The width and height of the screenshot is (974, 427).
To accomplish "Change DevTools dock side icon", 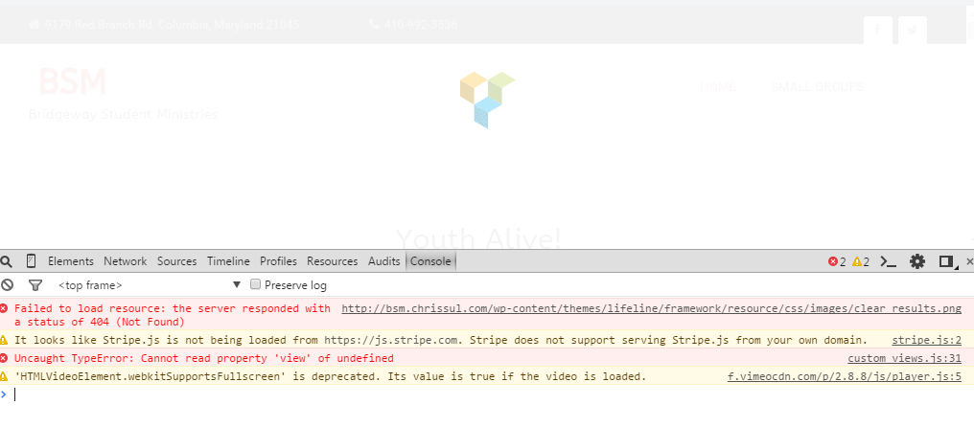I will pos(946,261).
